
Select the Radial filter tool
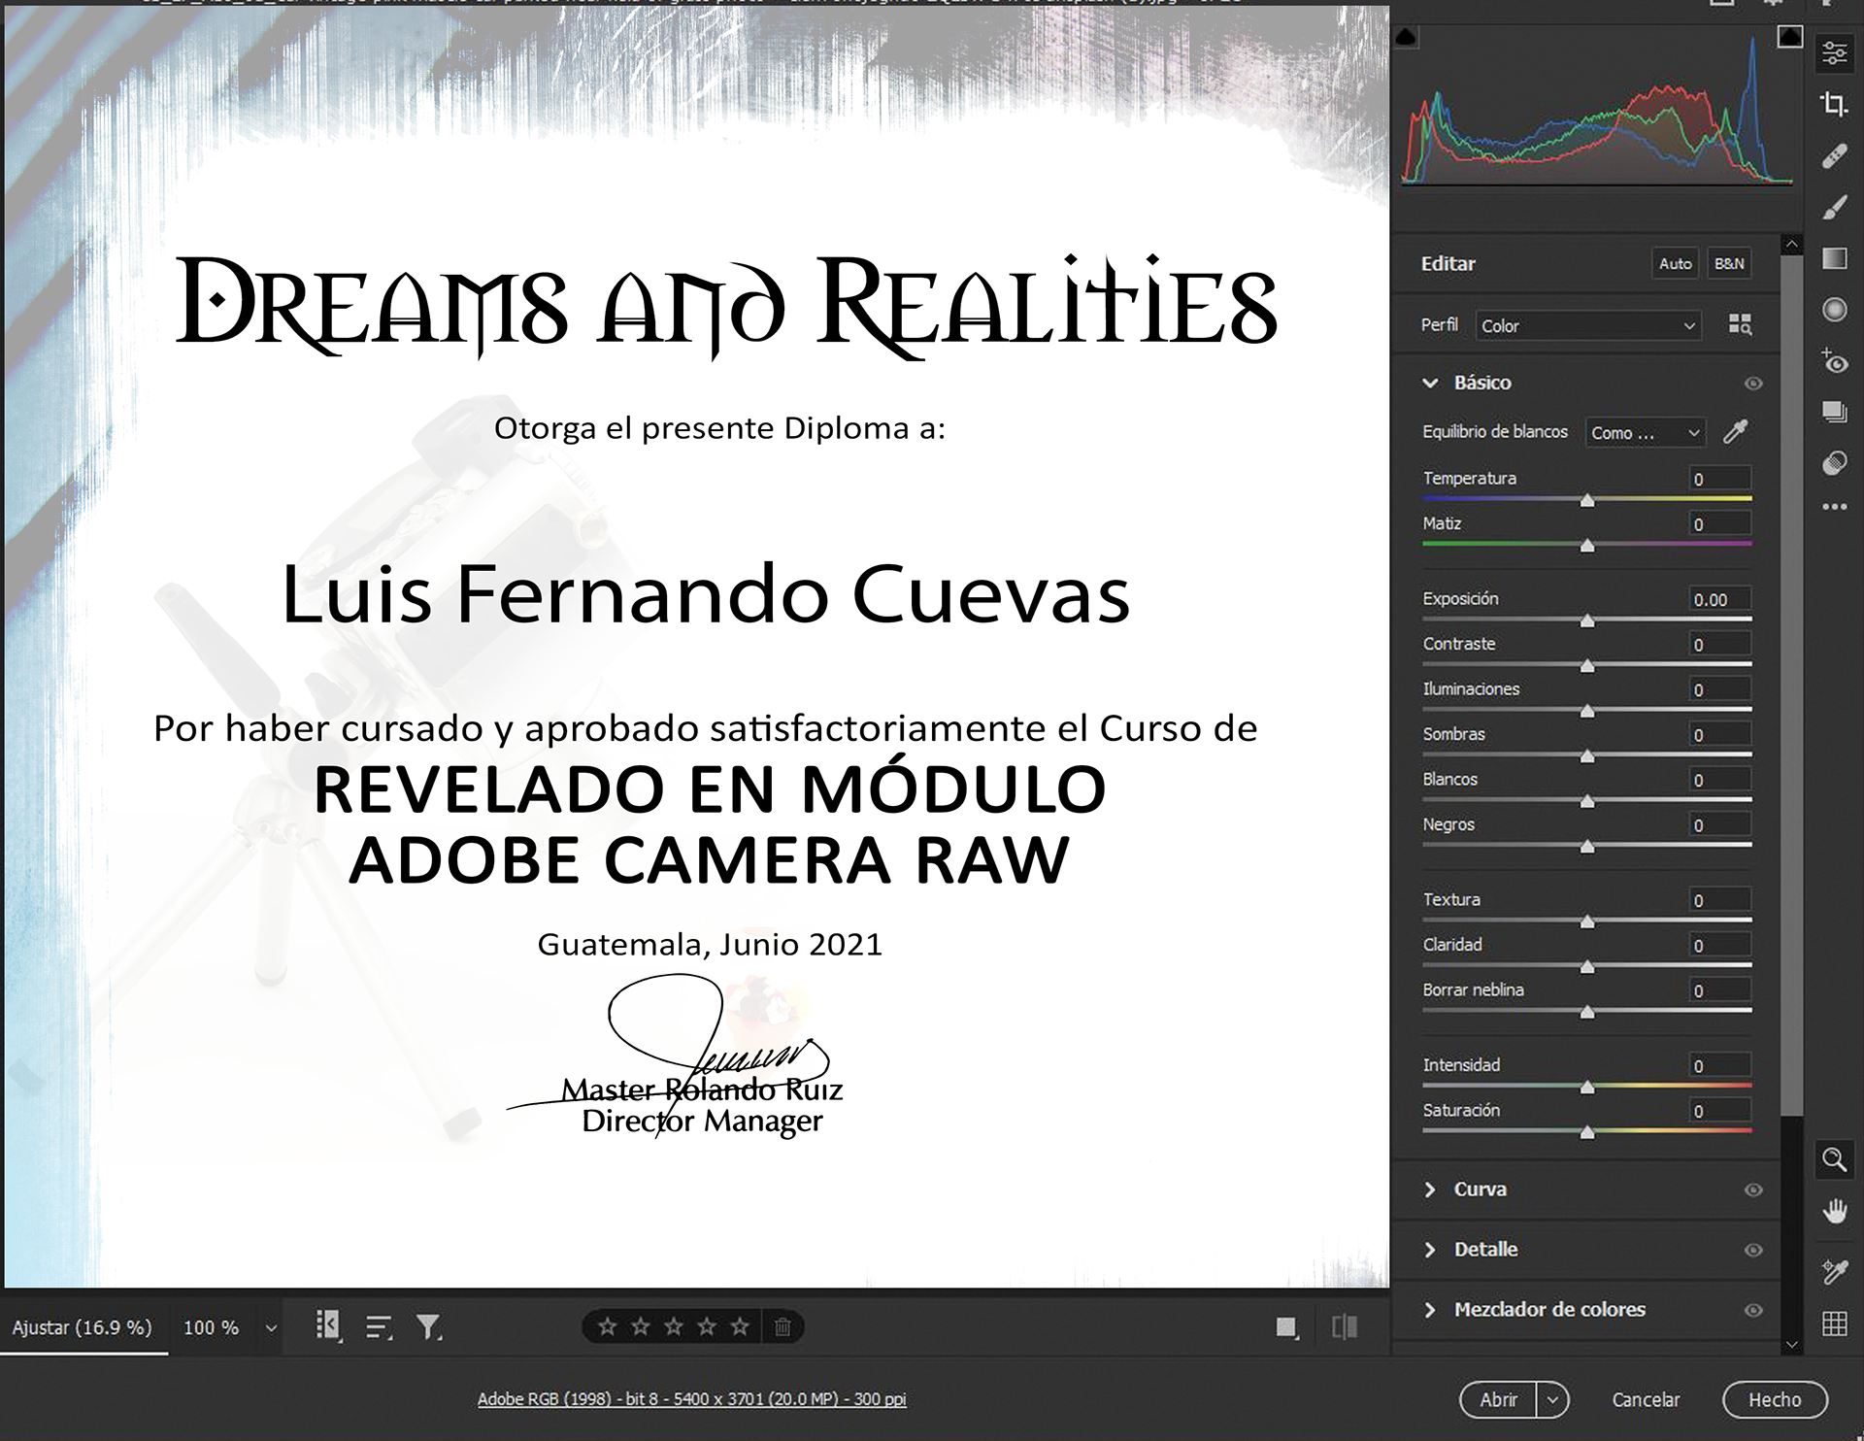point(1834,310)
